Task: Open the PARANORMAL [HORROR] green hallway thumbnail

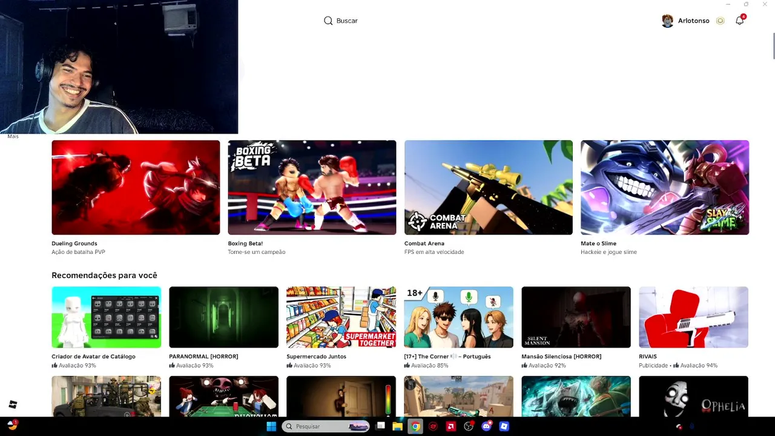Action: 223,317
